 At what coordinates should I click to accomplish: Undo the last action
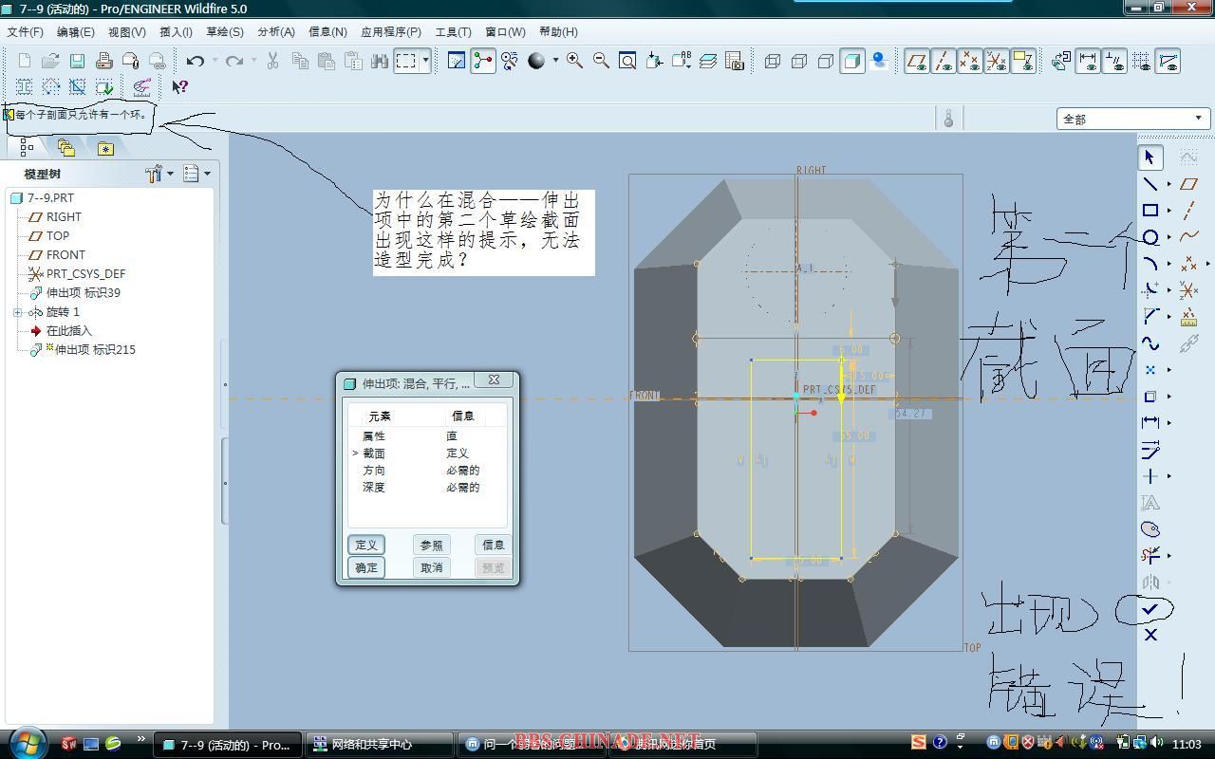click(196, 61)
